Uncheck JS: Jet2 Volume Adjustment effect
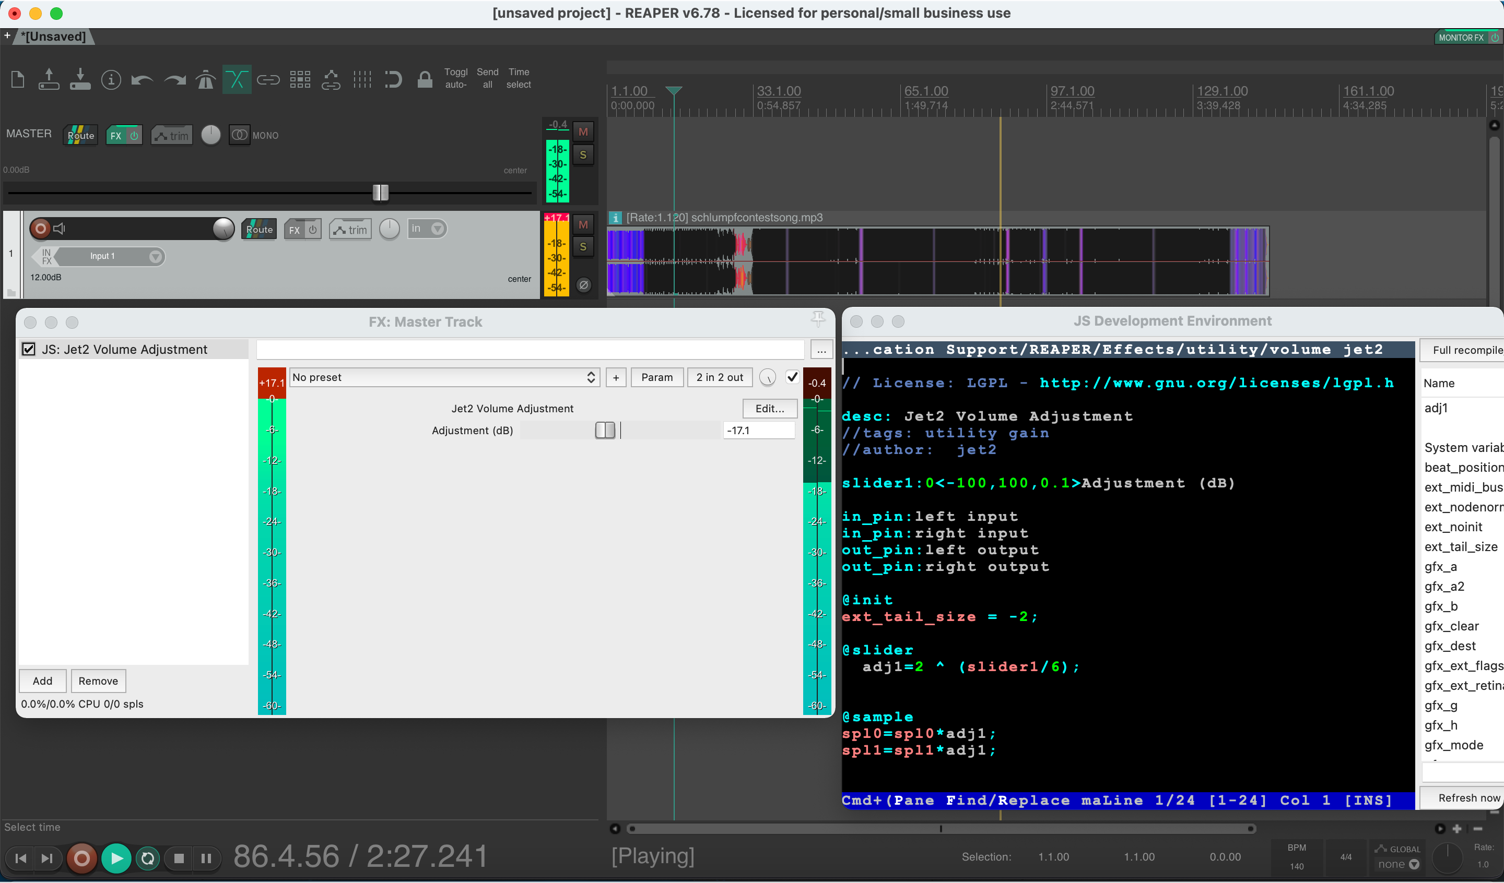This screenshot has height=883, width=1504. (x=29, y=349)
